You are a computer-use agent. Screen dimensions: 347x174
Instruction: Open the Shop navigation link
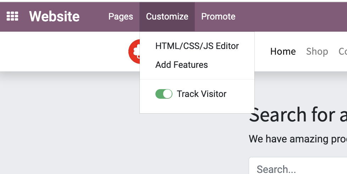[x=317, y=51]
